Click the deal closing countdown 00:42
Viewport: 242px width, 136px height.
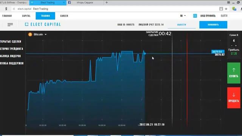(165, 34)
